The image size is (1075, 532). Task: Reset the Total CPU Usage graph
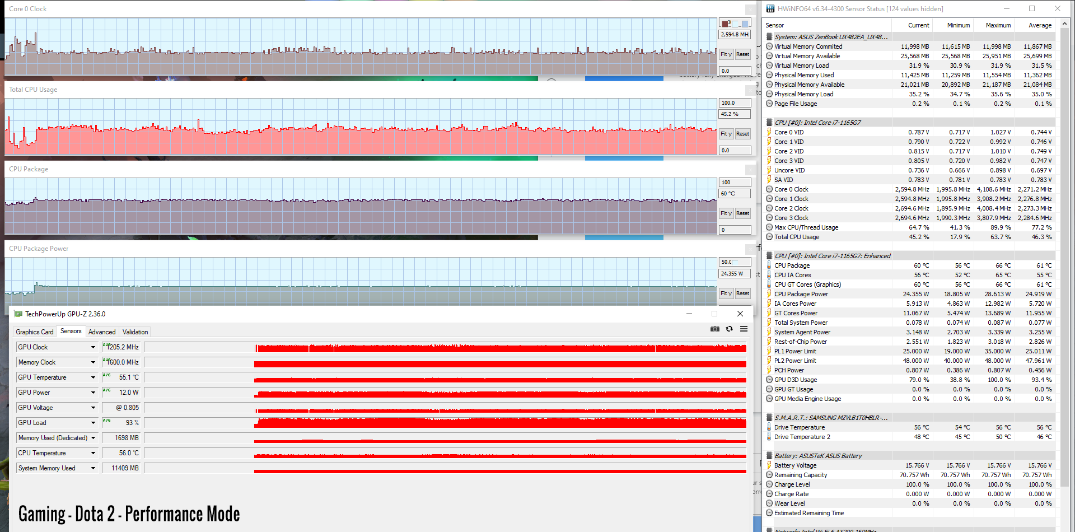742,134
